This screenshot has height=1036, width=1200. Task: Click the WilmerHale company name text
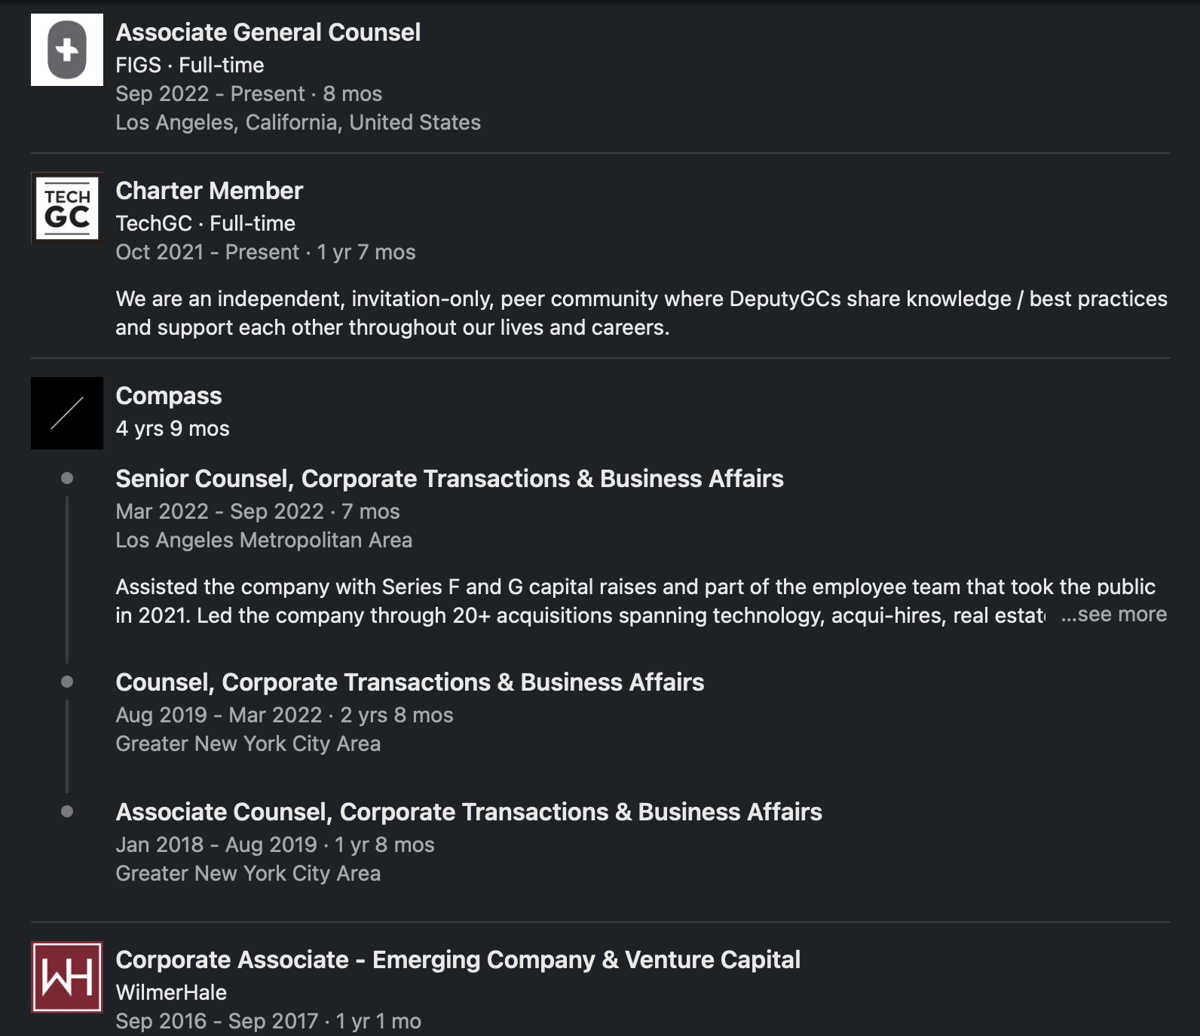click(171, 992)
